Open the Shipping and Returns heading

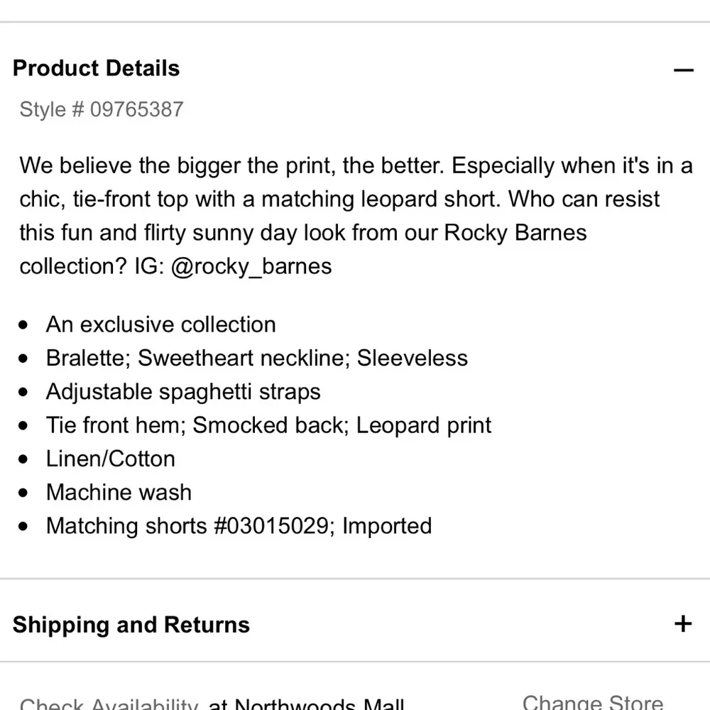(x=131, y=625)
